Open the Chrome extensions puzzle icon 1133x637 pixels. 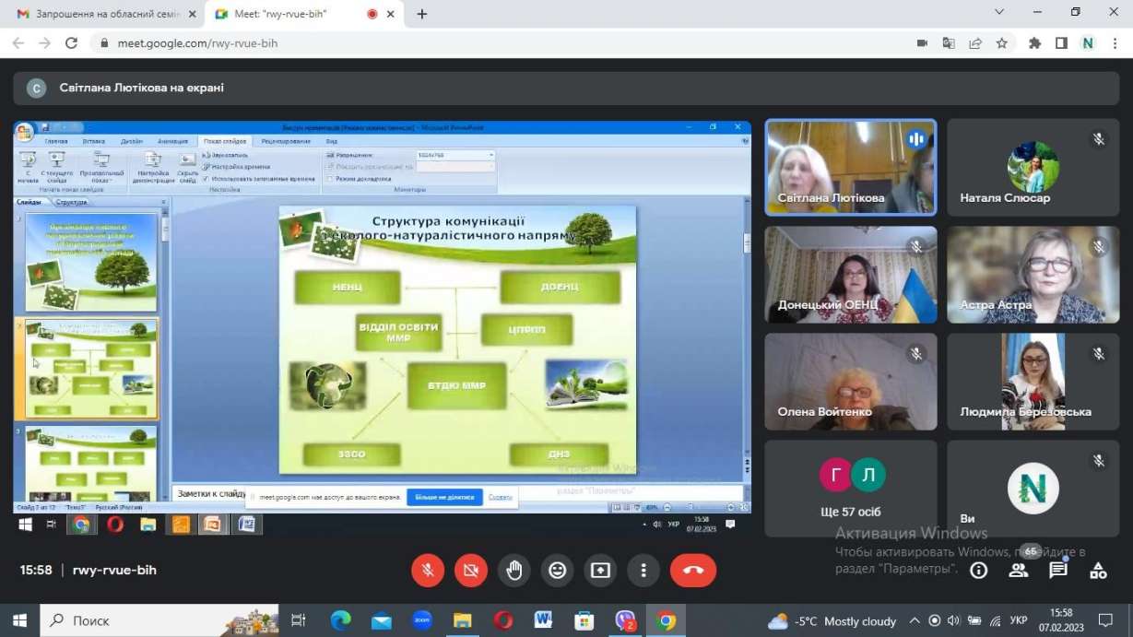tap(1035, 43)
